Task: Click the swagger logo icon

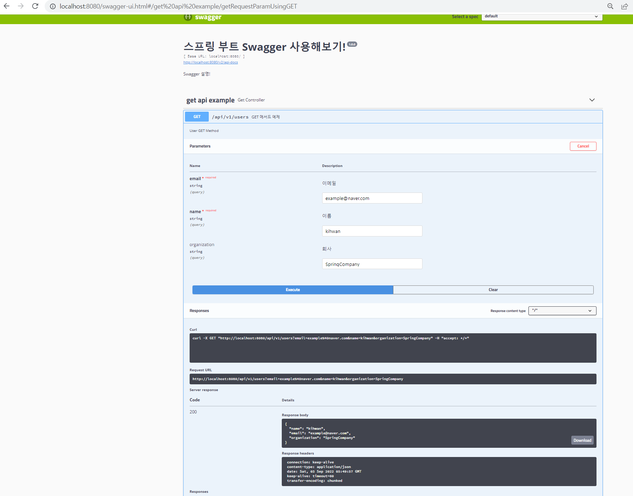Action: click(x=188, y=17)
